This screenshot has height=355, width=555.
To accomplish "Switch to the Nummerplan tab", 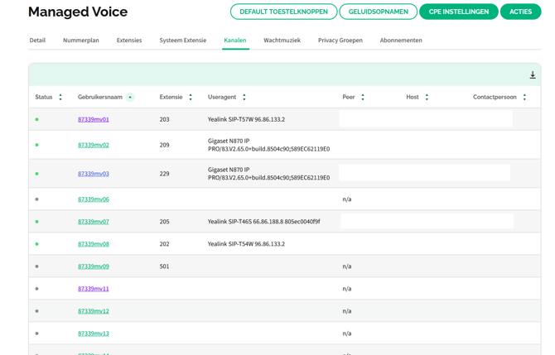I will pos(81,40).
